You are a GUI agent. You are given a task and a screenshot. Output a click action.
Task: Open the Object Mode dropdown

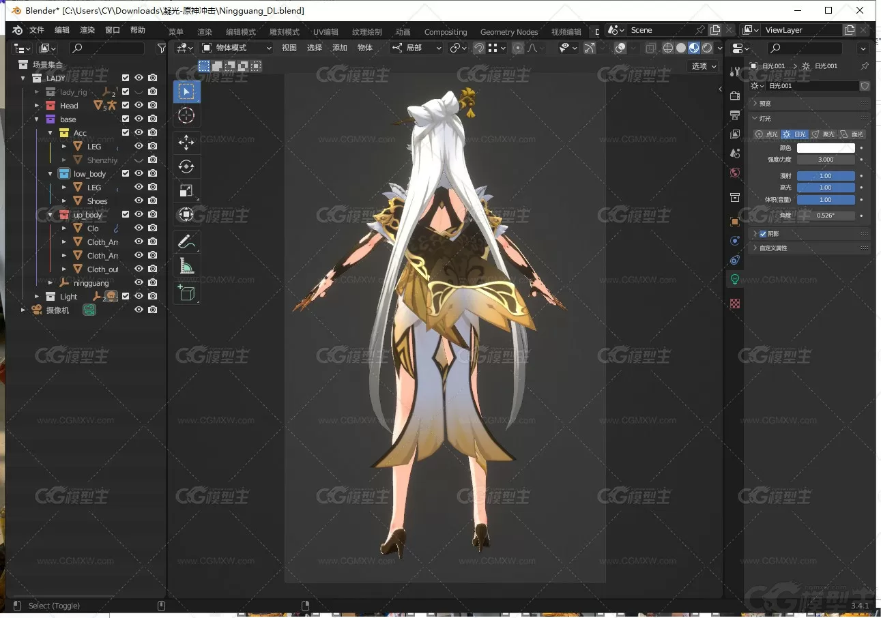237,48
